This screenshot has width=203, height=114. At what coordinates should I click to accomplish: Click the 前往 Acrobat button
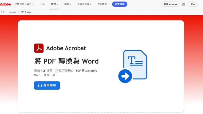tap(170, 4)
